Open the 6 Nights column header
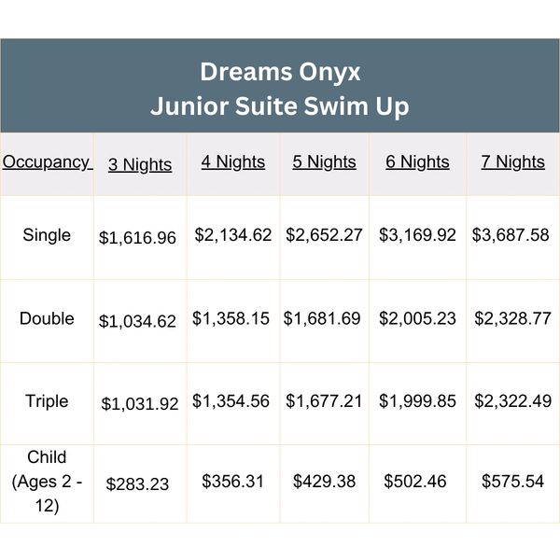 (417, 162)
